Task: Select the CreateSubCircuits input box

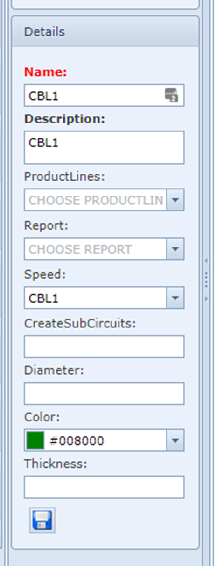Action: (104, 347)
